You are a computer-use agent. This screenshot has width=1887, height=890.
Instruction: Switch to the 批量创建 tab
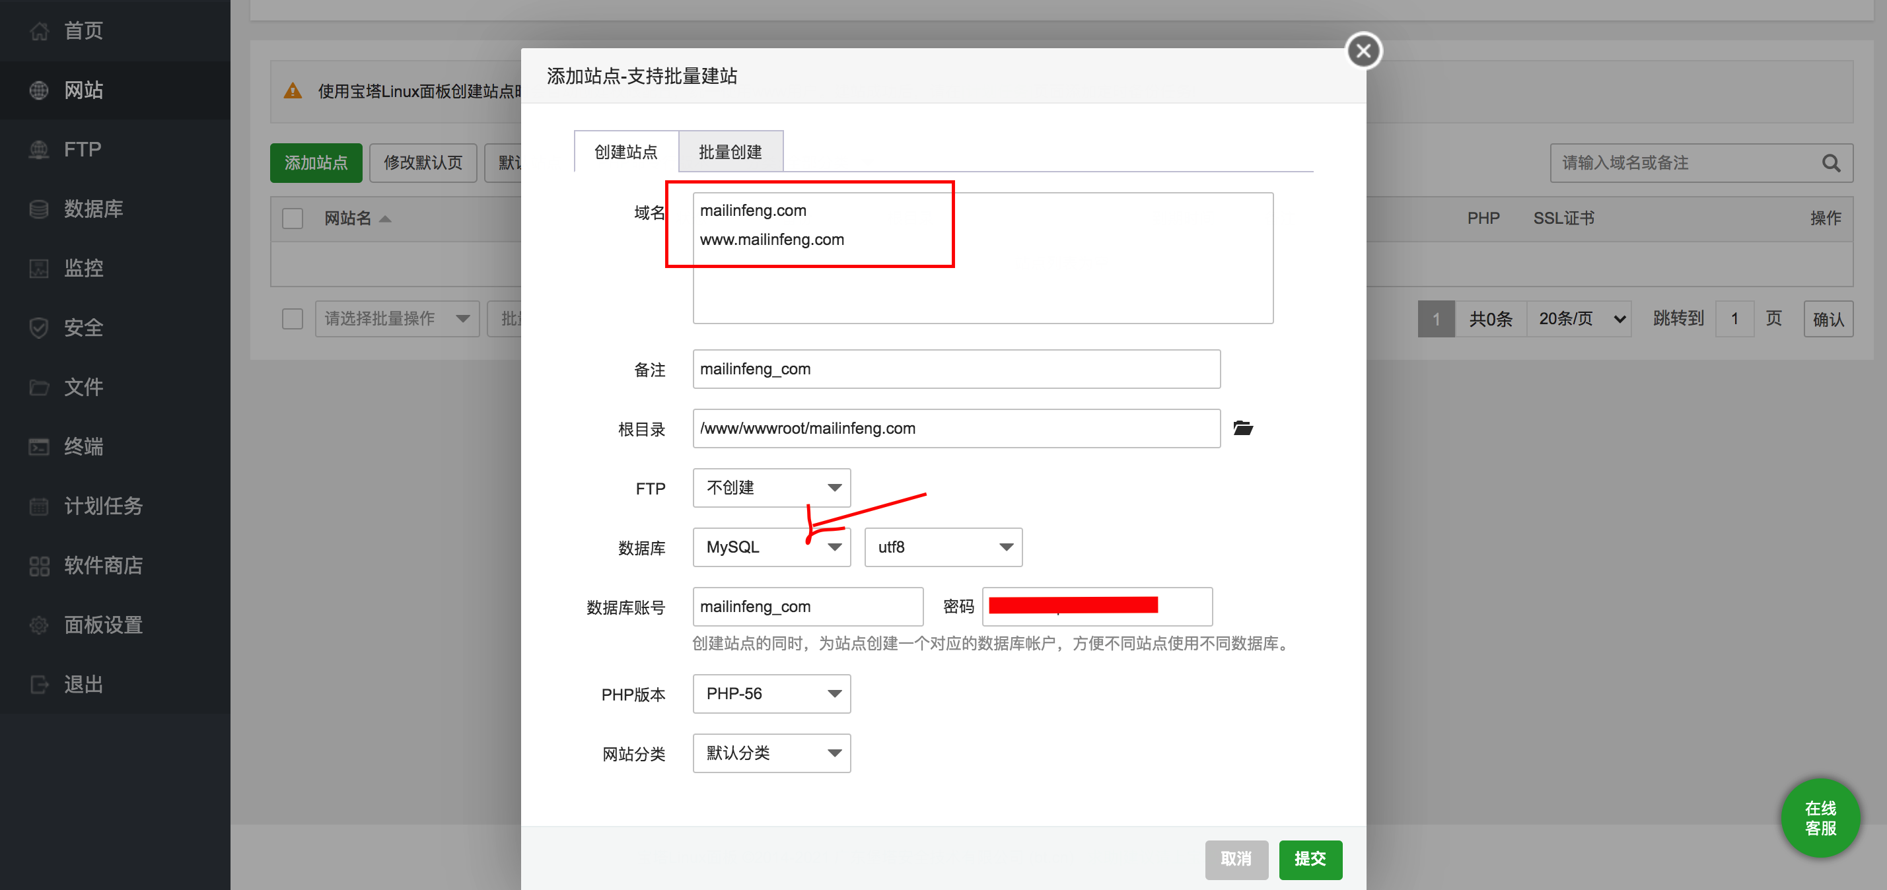tap(730, 152)
